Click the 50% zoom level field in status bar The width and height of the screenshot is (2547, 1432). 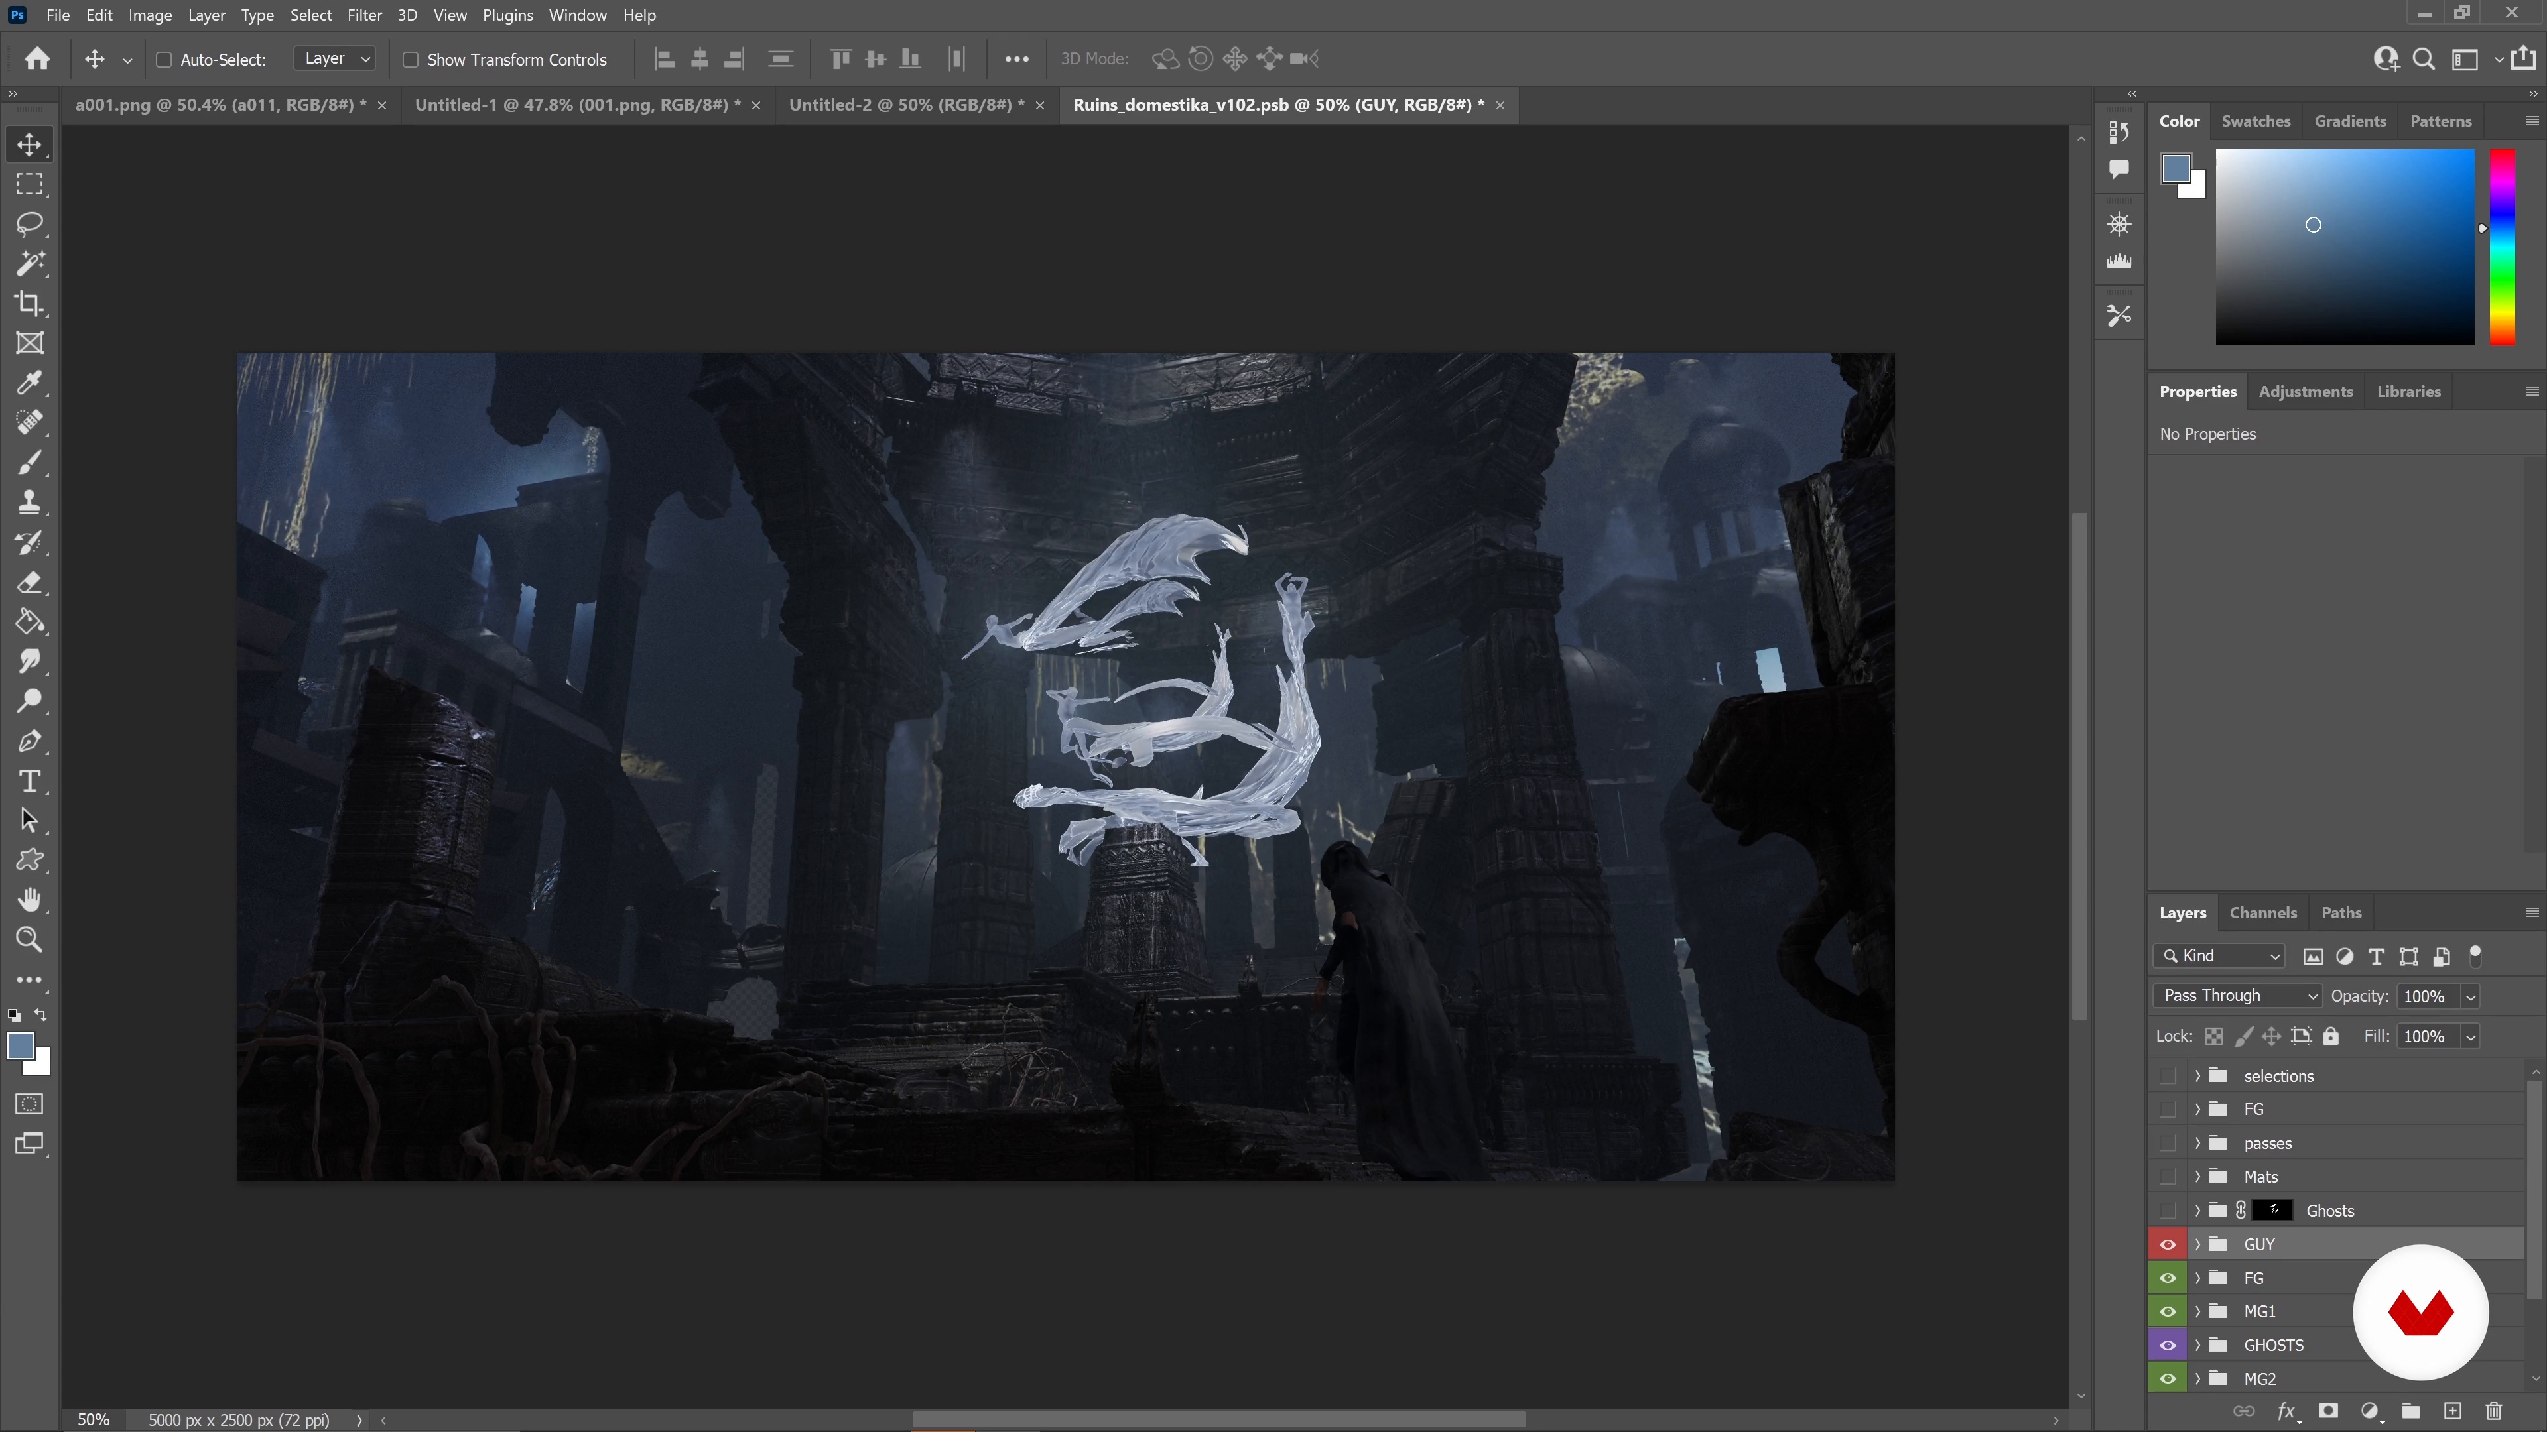pos(94,1420)
